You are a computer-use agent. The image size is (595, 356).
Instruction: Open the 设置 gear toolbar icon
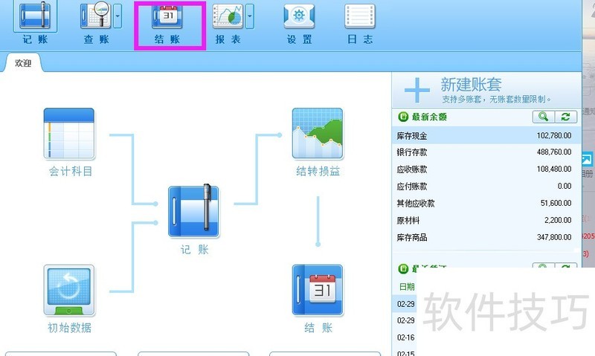pyautogui.click(x=299, y=16)
